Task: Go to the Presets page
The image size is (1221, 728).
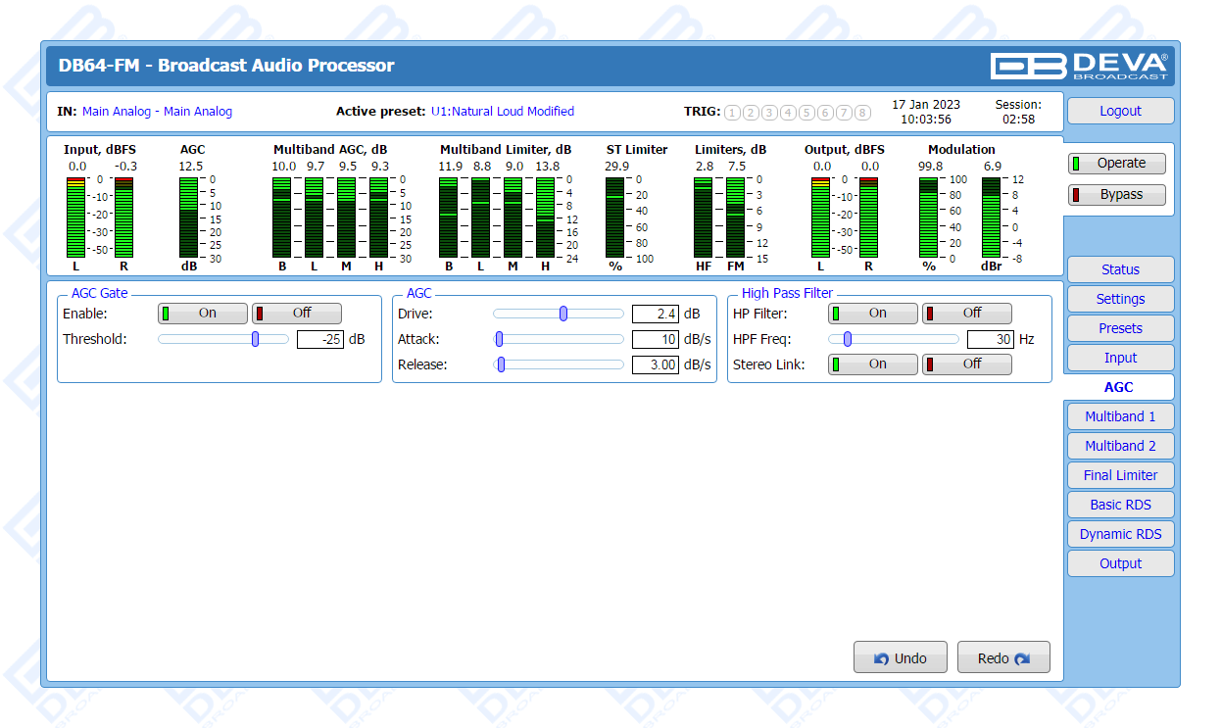Action: 1119,328
